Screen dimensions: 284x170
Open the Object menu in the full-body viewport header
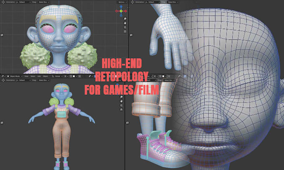[46, 76]
